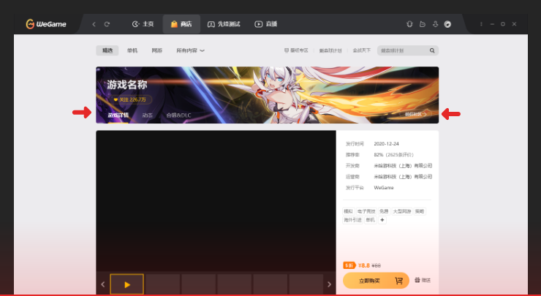
Task: Switch to the 动态 tab
Action: click(148, 115)
